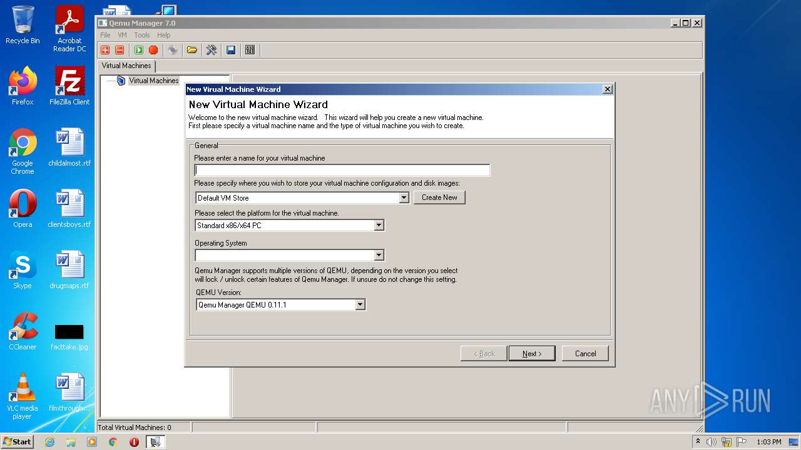The height and width of the screenshot is (450, 801).
Task: Open FileZilla Client desktop shortcut
Action: pos(69,87)
